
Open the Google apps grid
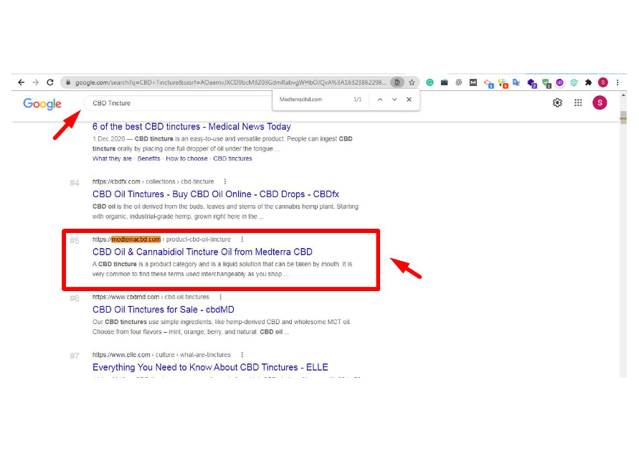click(x=578, y=103)
